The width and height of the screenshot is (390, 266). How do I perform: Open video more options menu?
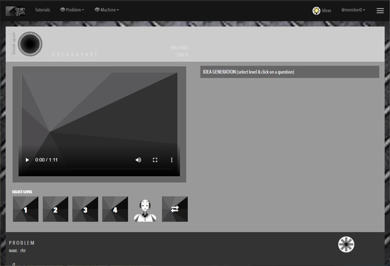tap(172, 160)
